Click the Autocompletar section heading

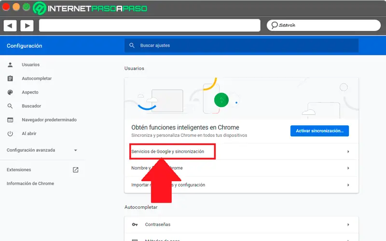click(141, 207)
